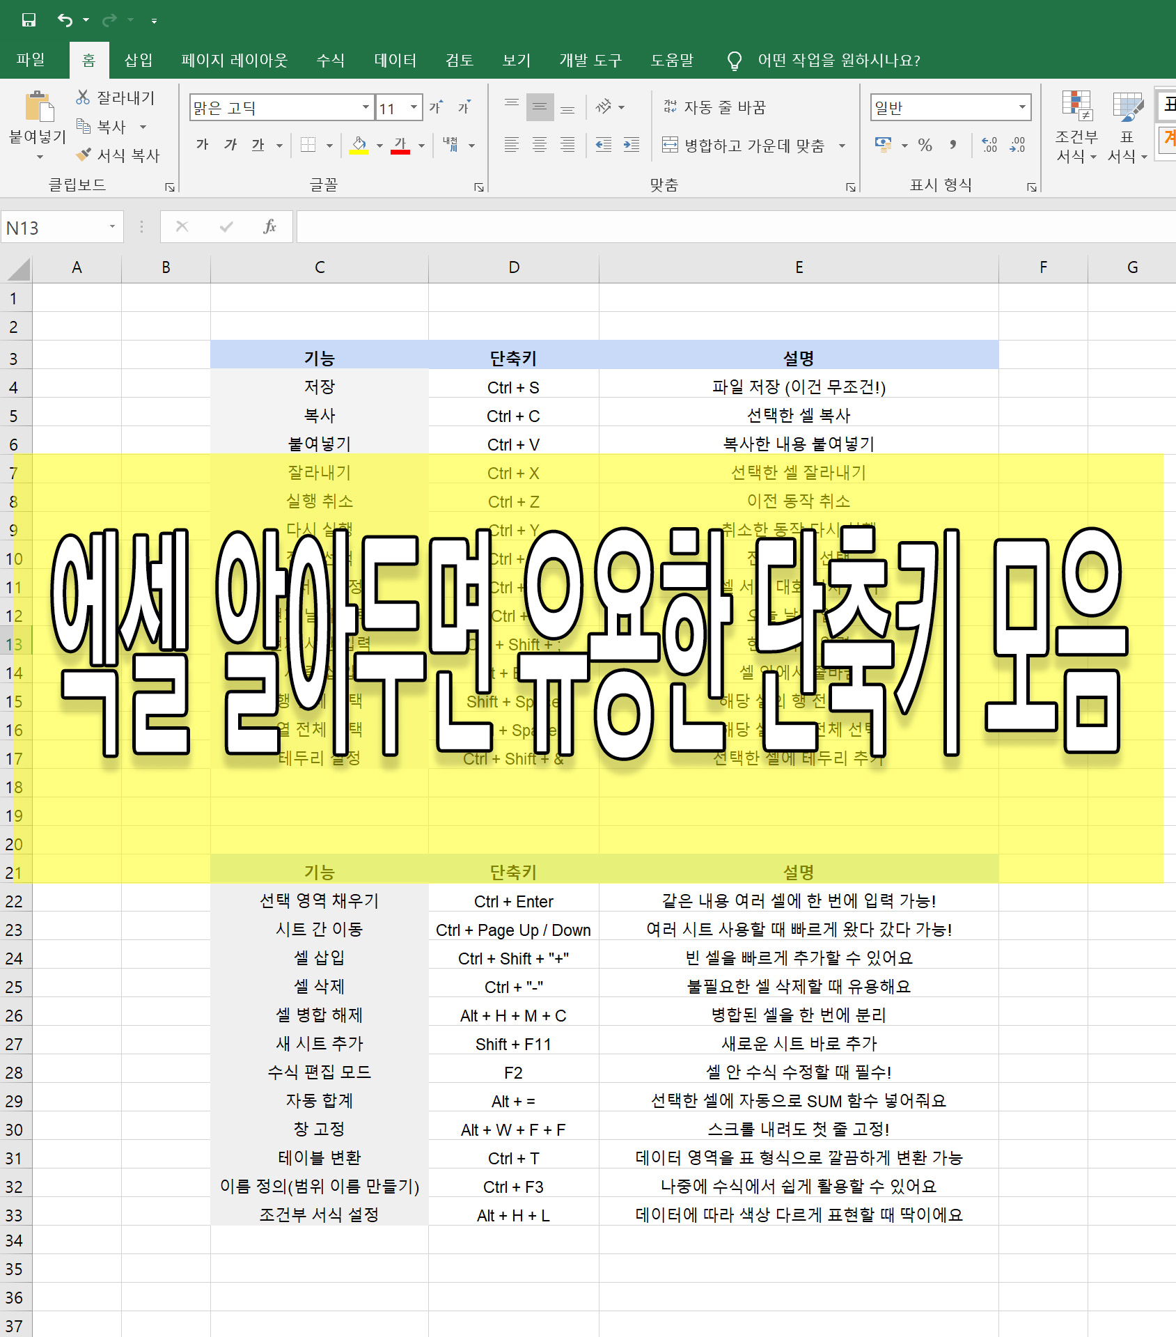Toggle italic 가 formatting
1176x1337 pixels.
tap(230, 145)
